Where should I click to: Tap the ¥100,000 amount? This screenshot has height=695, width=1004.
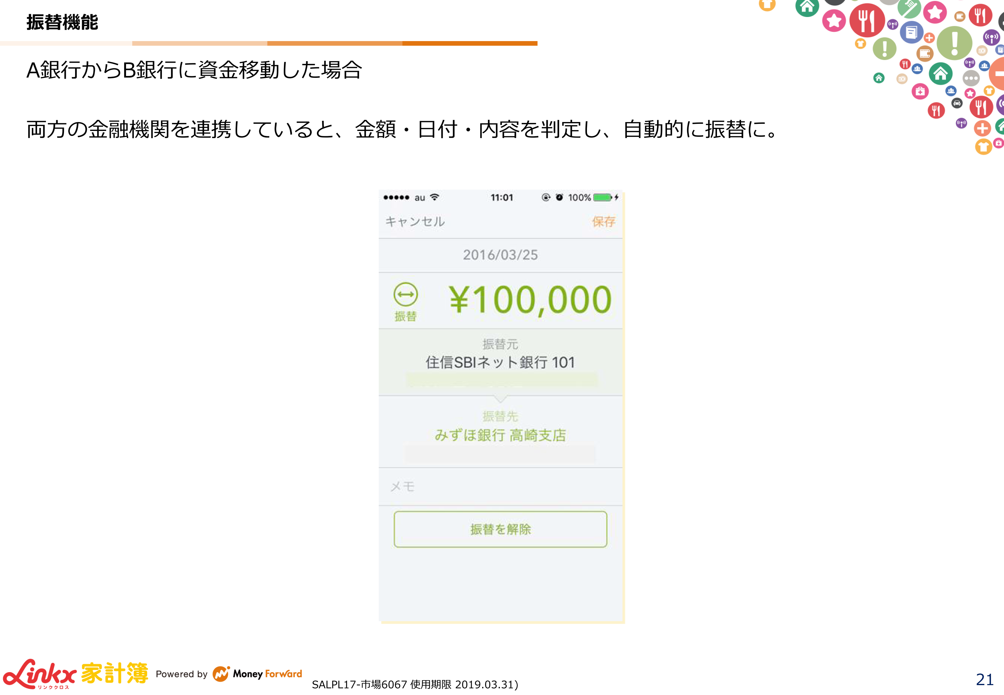point(530,300)
